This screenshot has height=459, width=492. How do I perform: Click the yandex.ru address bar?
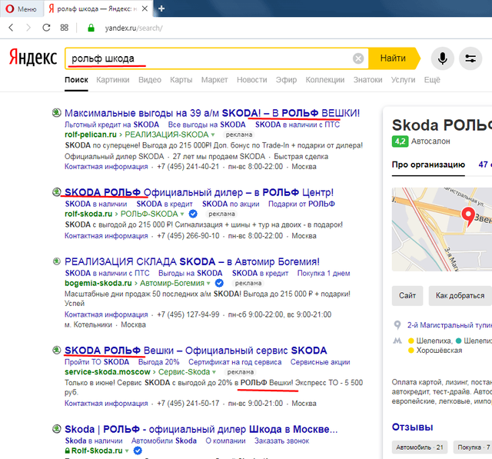[x=134, y=28]
